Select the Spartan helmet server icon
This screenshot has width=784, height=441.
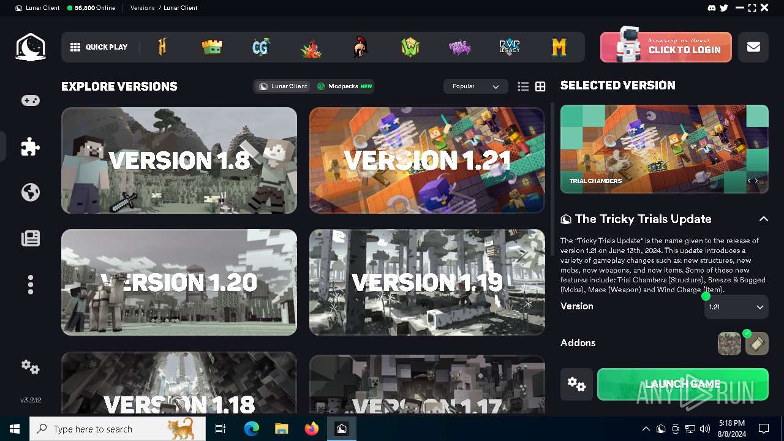(x=361, y=47)
